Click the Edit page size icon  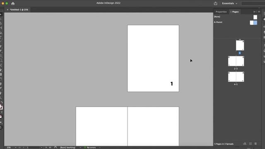pos(245,144)
